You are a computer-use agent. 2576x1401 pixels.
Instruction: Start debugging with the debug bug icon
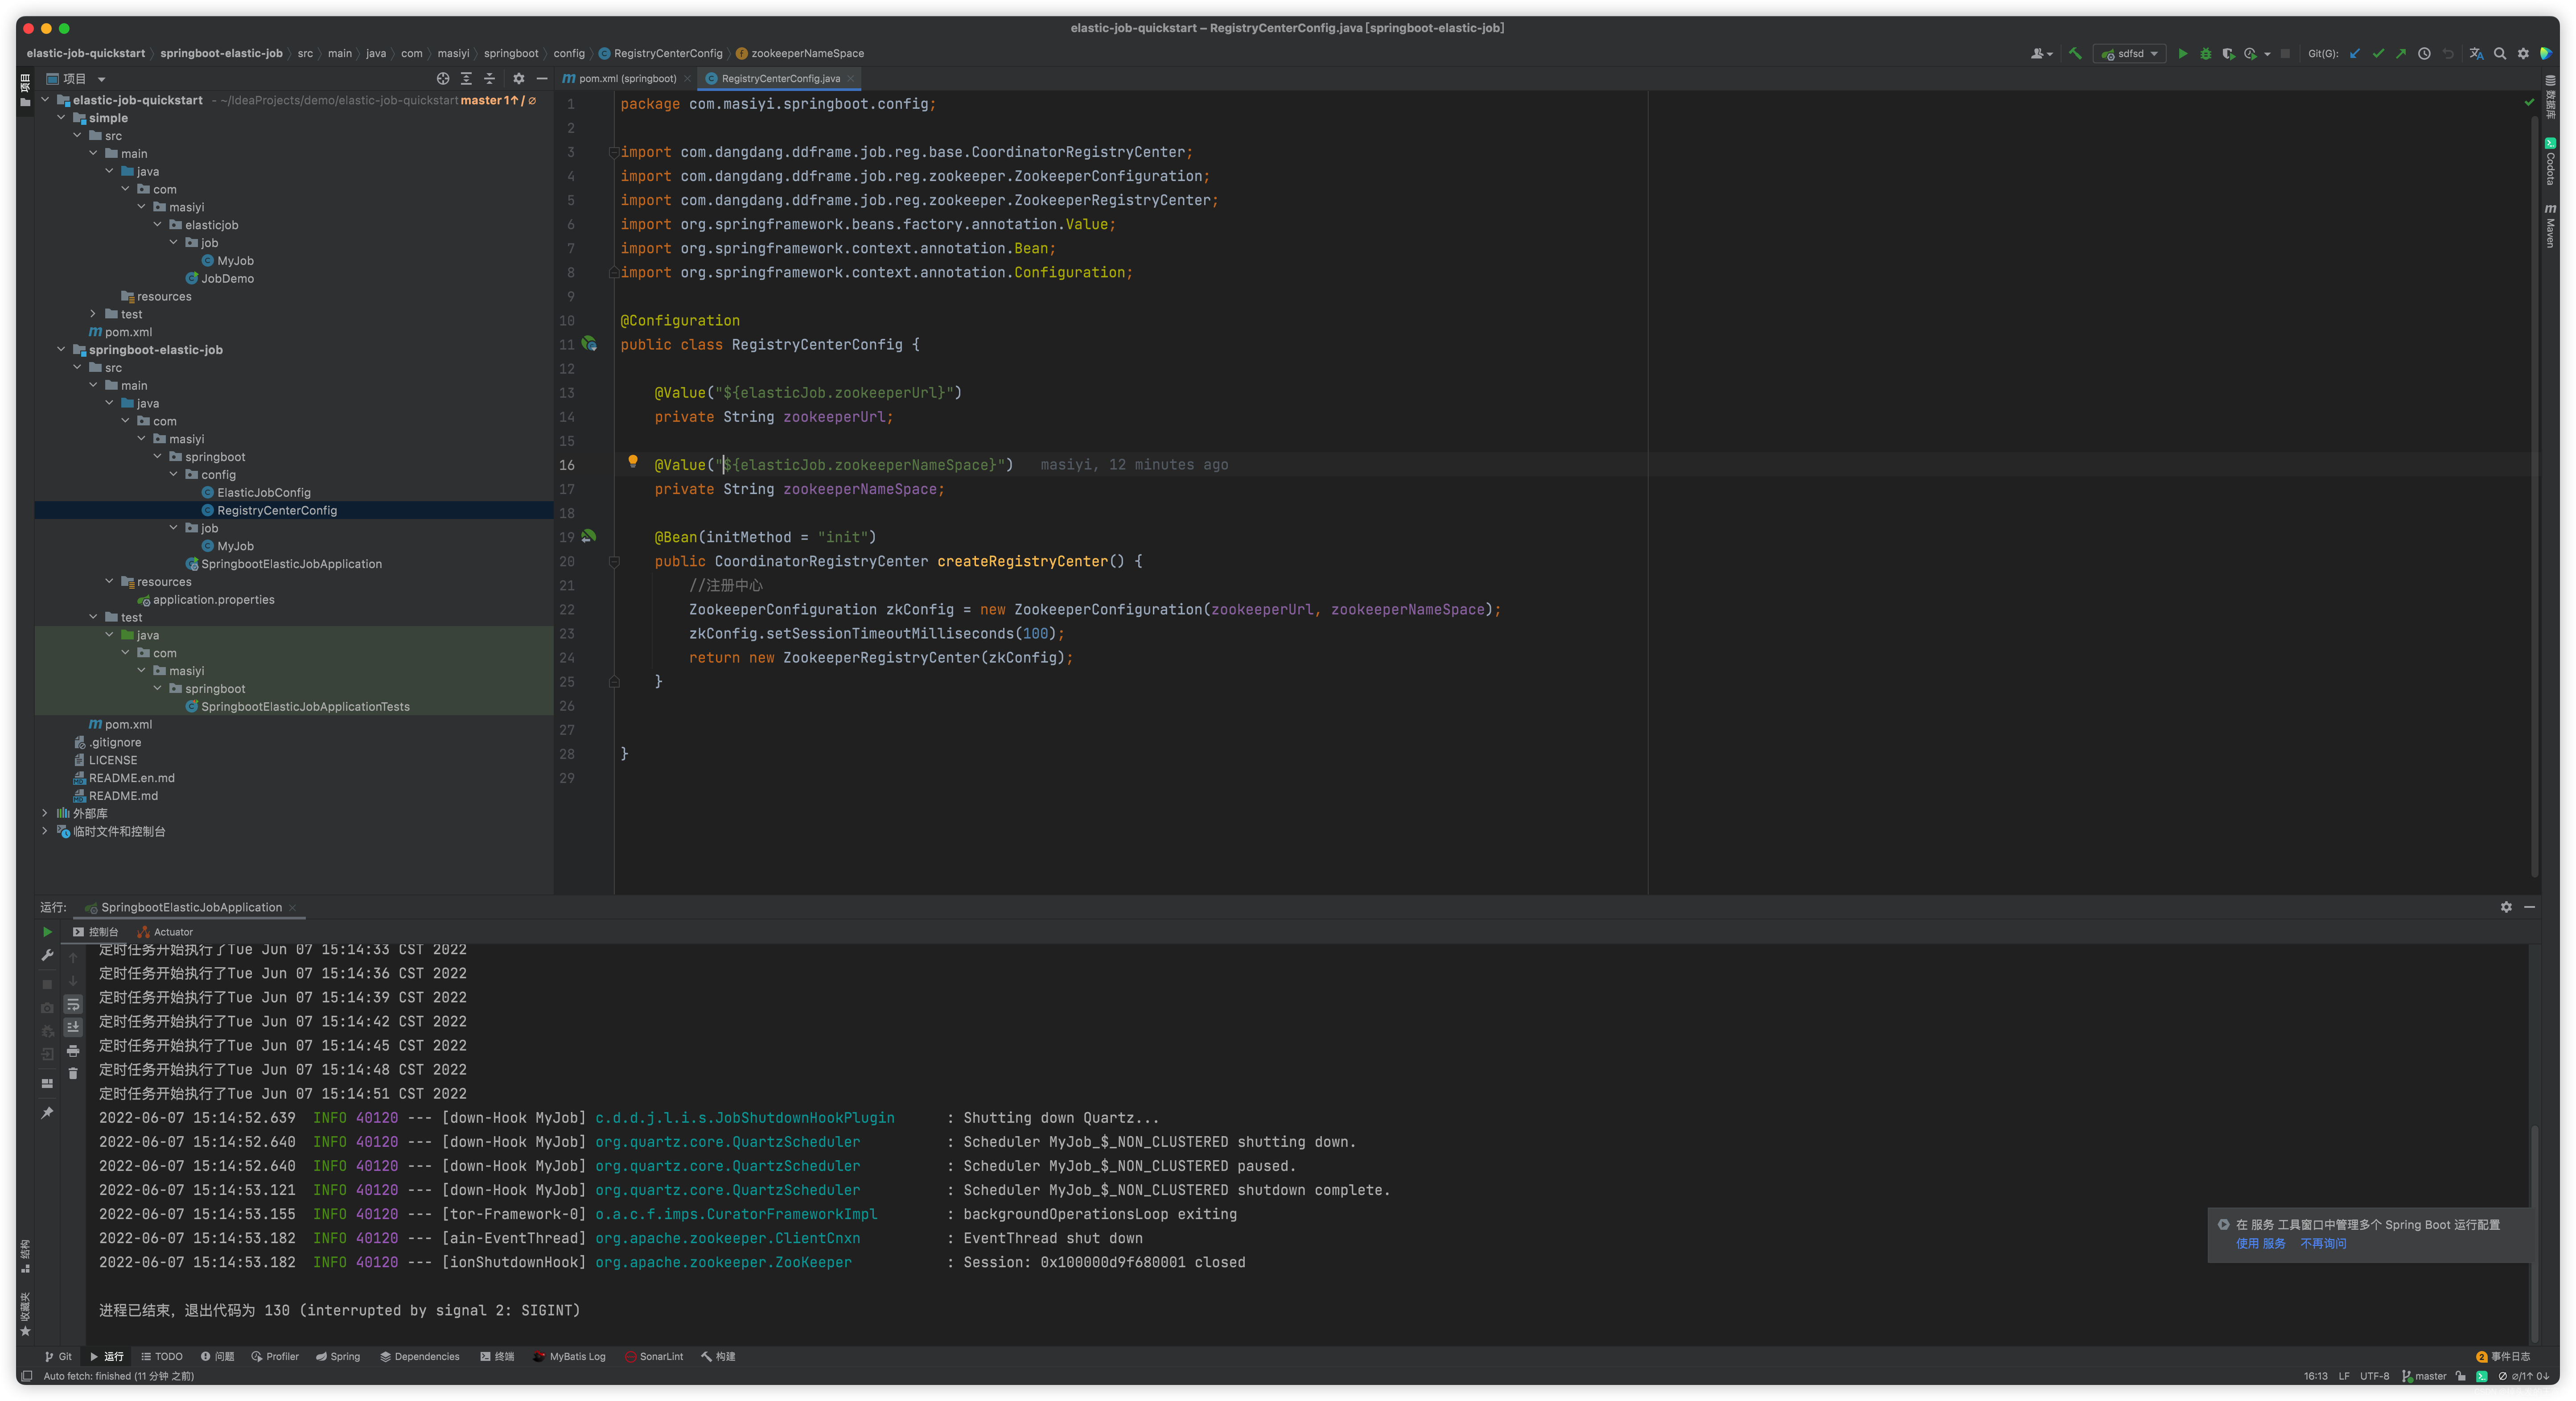click(2206, 53)
